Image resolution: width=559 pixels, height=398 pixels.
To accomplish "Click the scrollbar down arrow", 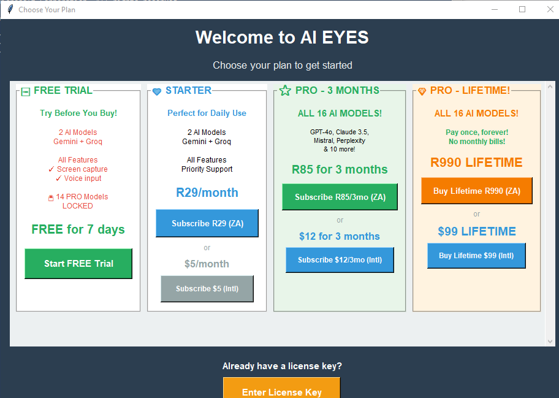I will click(x=549, y=340).
